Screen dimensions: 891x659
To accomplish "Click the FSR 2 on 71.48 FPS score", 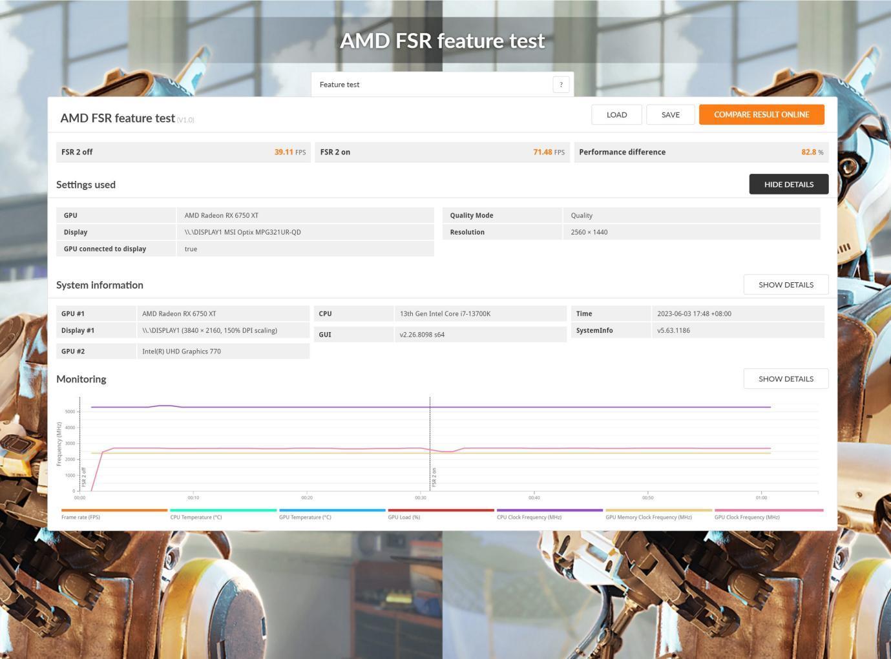I will pyautogui.click(x=549, y=152).
